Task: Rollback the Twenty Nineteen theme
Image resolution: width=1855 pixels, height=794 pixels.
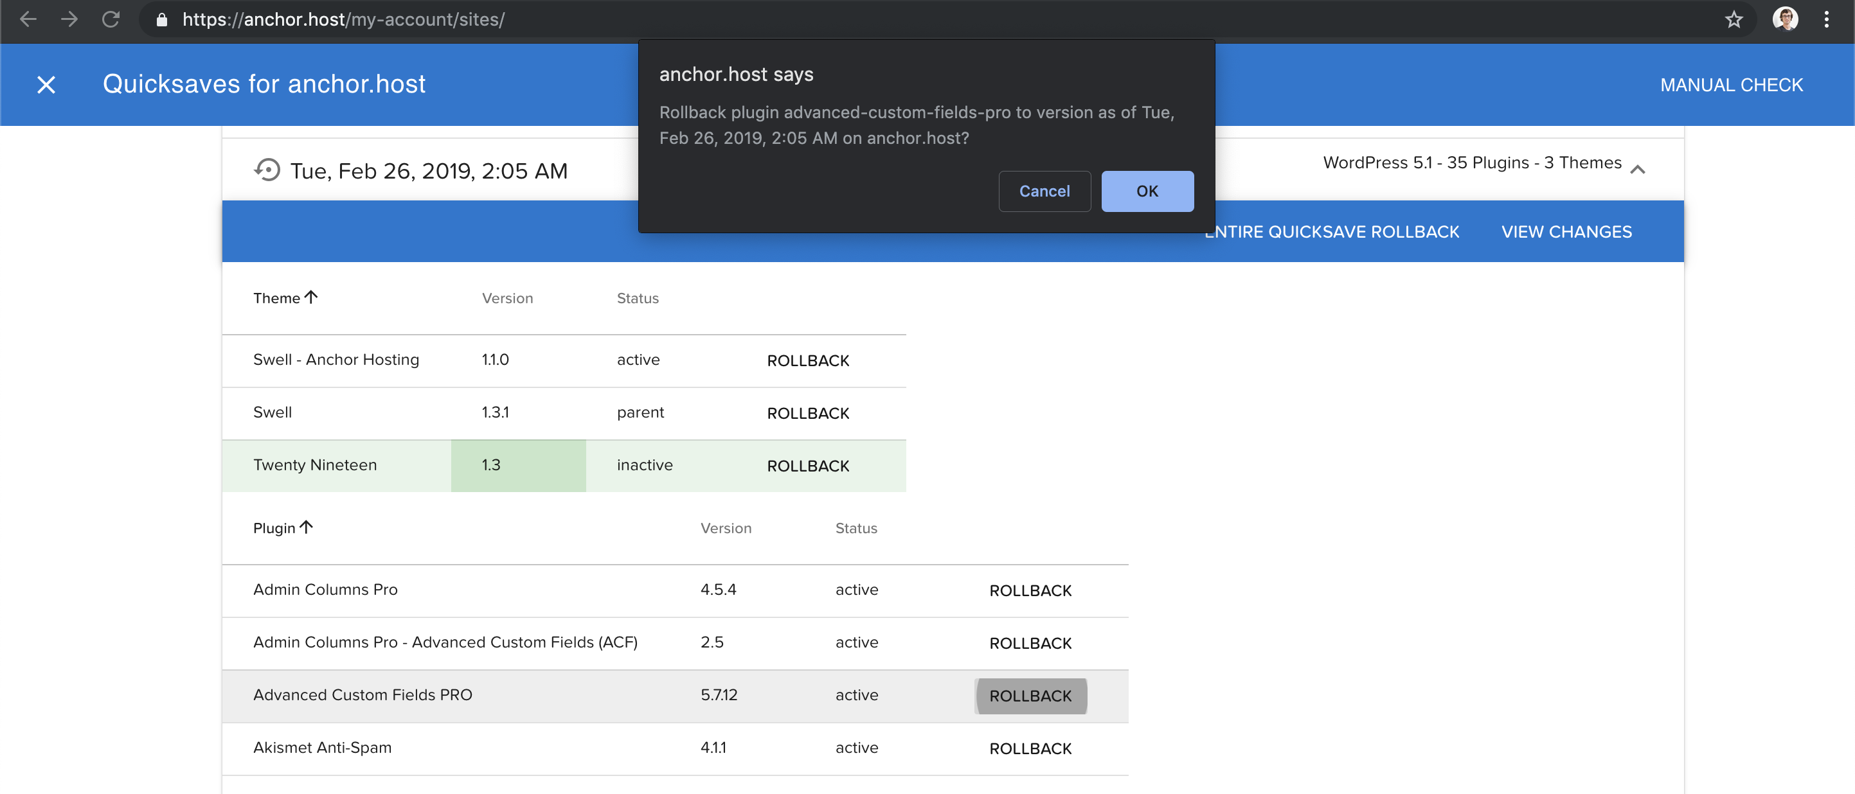Action: coord(808,466)
